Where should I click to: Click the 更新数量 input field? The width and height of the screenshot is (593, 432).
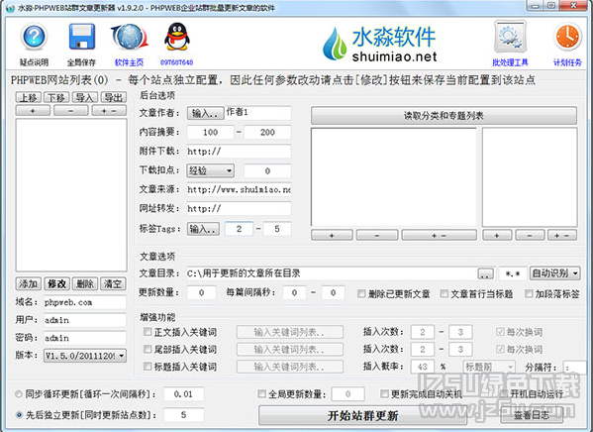pyautogui.click(x=201, y=292)
